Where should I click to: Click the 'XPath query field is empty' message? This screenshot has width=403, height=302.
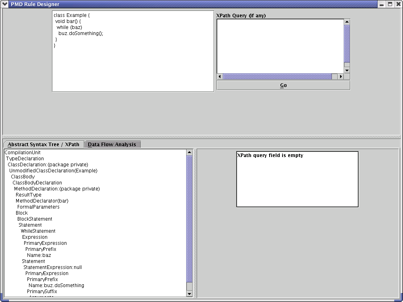[270, 155]
